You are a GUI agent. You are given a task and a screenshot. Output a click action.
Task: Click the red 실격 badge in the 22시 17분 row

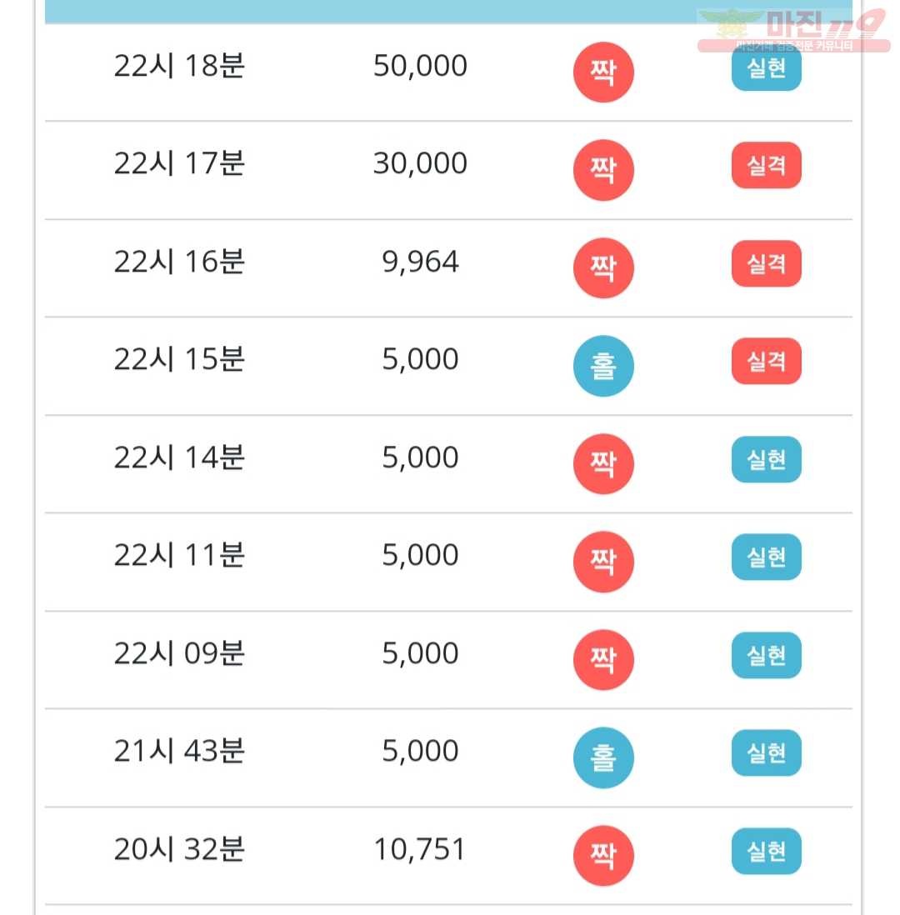click(766, 165)
